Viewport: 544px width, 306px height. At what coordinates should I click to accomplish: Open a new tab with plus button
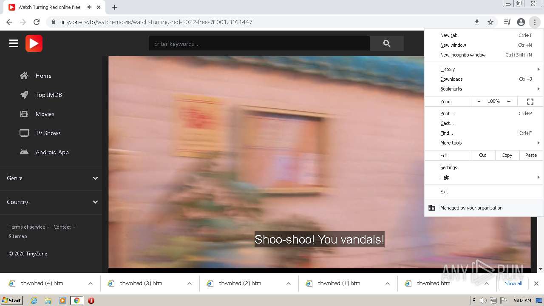pyautogui.click(x=115, y=7)
